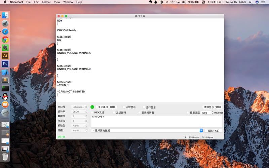Open Adobe Illustrator from the dock

click(5, 55)
